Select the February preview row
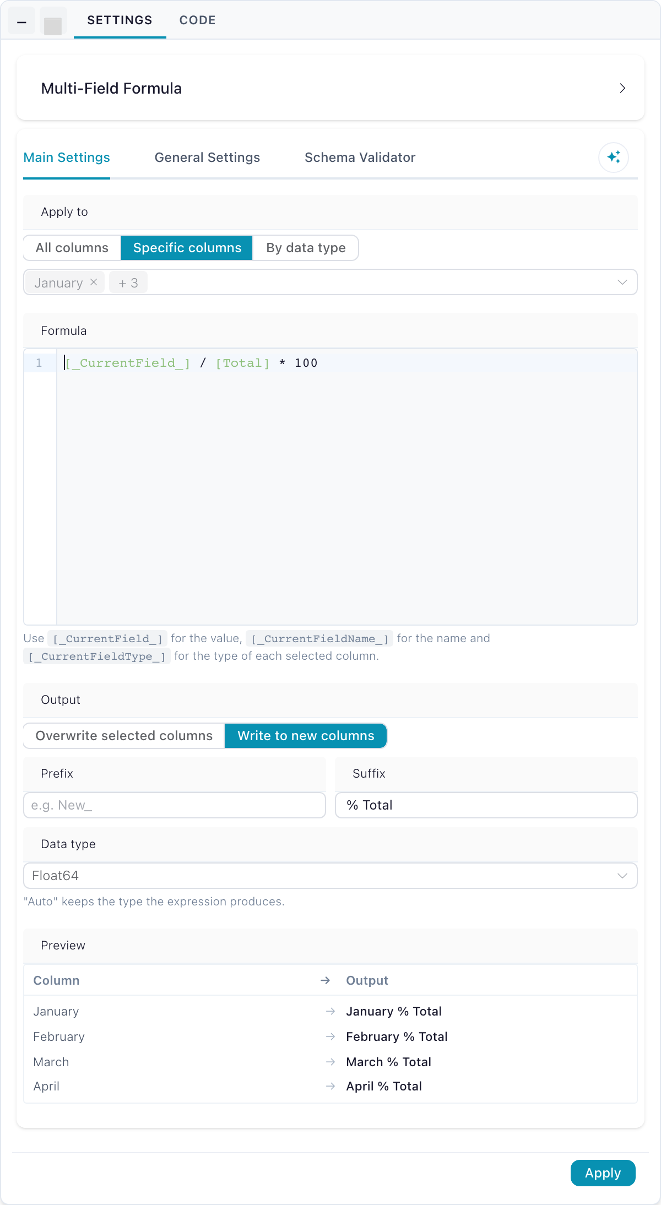The width and height of the screenshot is (661, 1205). (x=330, y=1036)
